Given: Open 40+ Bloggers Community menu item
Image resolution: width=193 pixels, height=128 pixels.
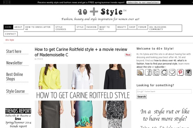Looking at the screenshot, I should coord(165,28).
